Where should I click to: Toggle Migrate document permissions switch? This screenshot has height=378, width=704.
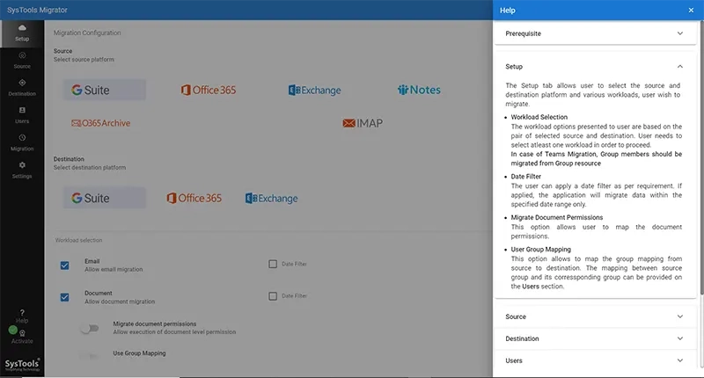(x=89, y=328)
